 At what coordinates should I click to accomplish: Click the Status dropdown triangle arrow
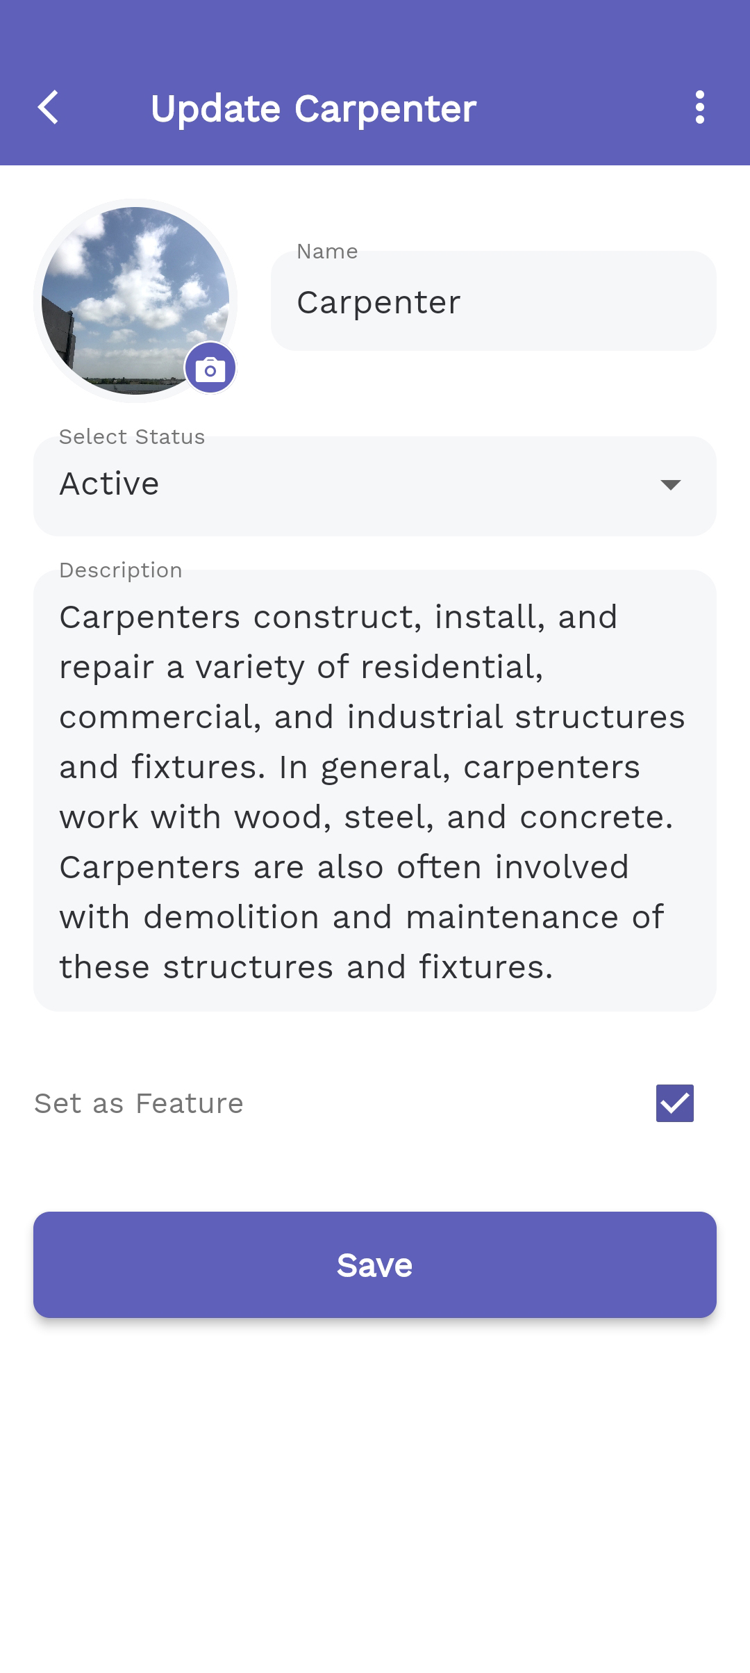tap(671, 485)
